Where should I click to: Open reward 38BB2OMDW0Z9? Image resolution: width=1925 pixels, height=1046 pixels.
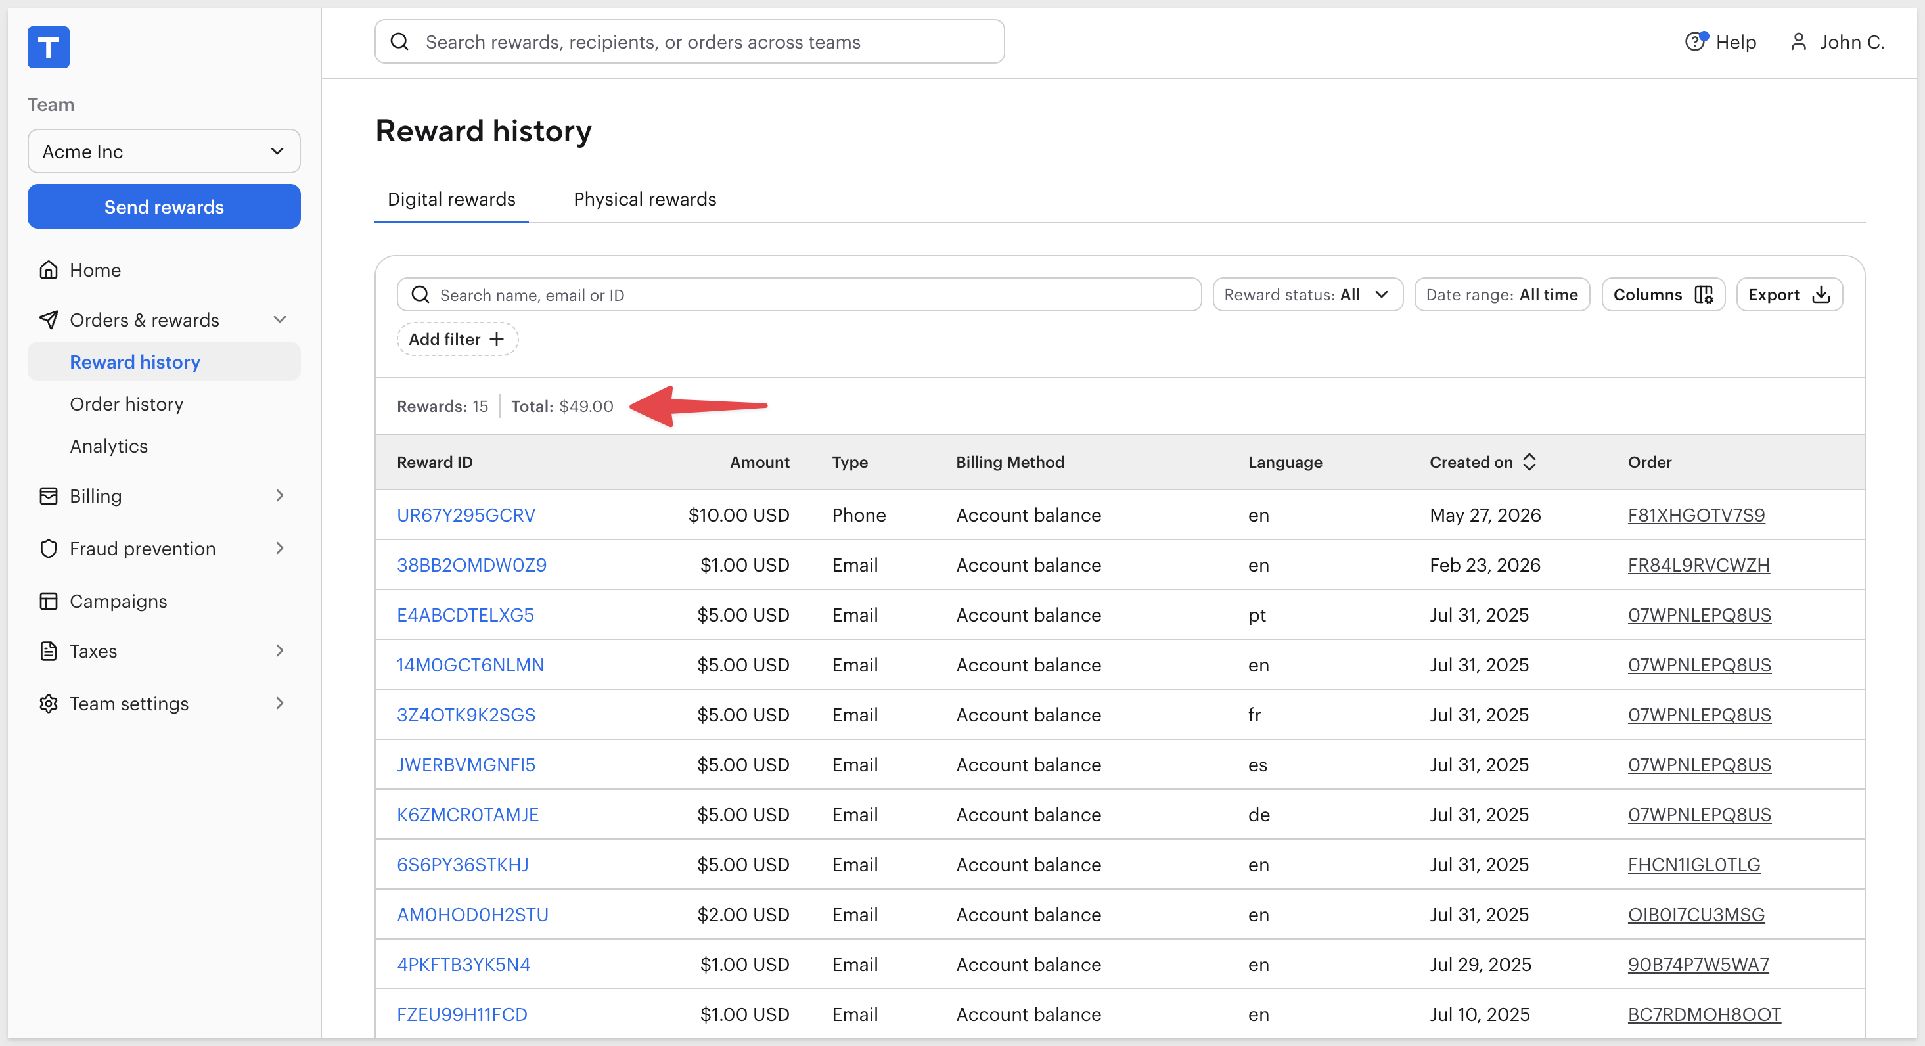point(472,566)
